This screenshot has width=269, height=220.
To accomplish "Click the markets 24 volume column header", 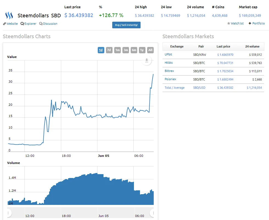I will (252, 46).
